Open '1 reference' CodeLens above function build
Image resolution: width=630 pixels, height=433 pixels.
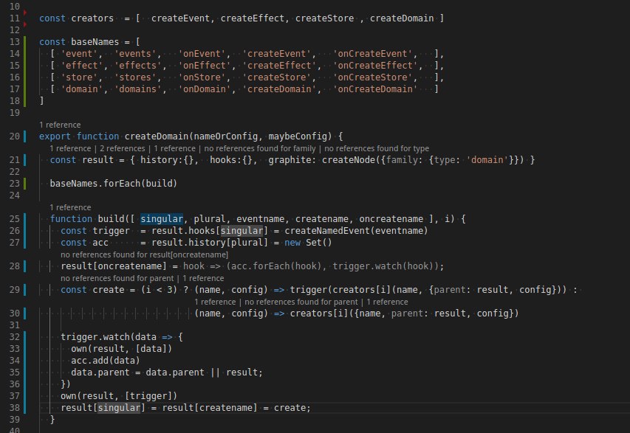70,207
